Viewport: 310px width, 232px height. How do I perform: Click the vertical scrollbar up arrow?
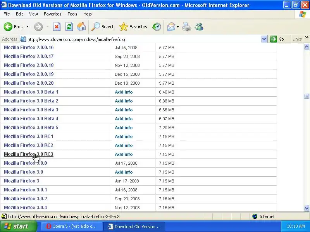(307, 46)
